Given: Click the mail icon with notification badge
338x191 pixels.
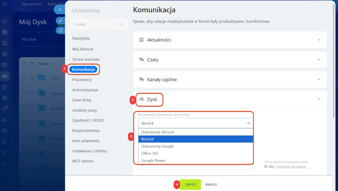Looking at the screenshot, I should [4, 109].
